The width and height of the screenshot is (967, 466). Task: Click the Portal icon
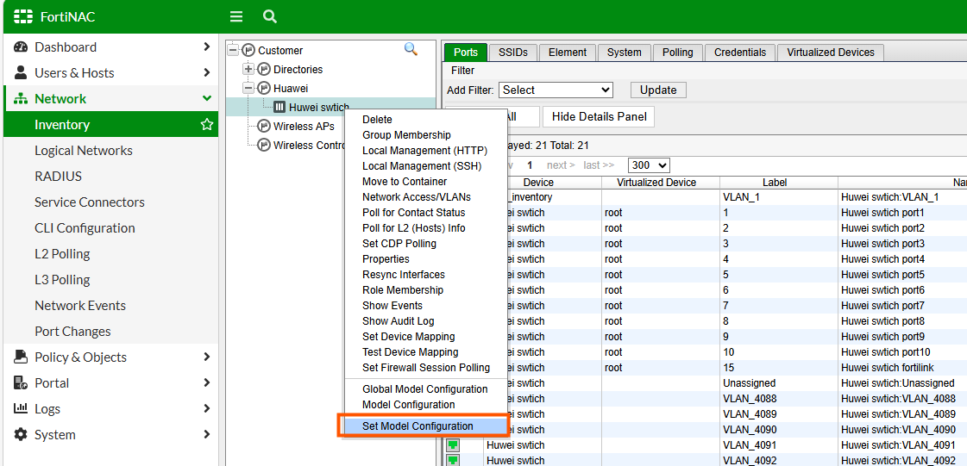[21, 383]
